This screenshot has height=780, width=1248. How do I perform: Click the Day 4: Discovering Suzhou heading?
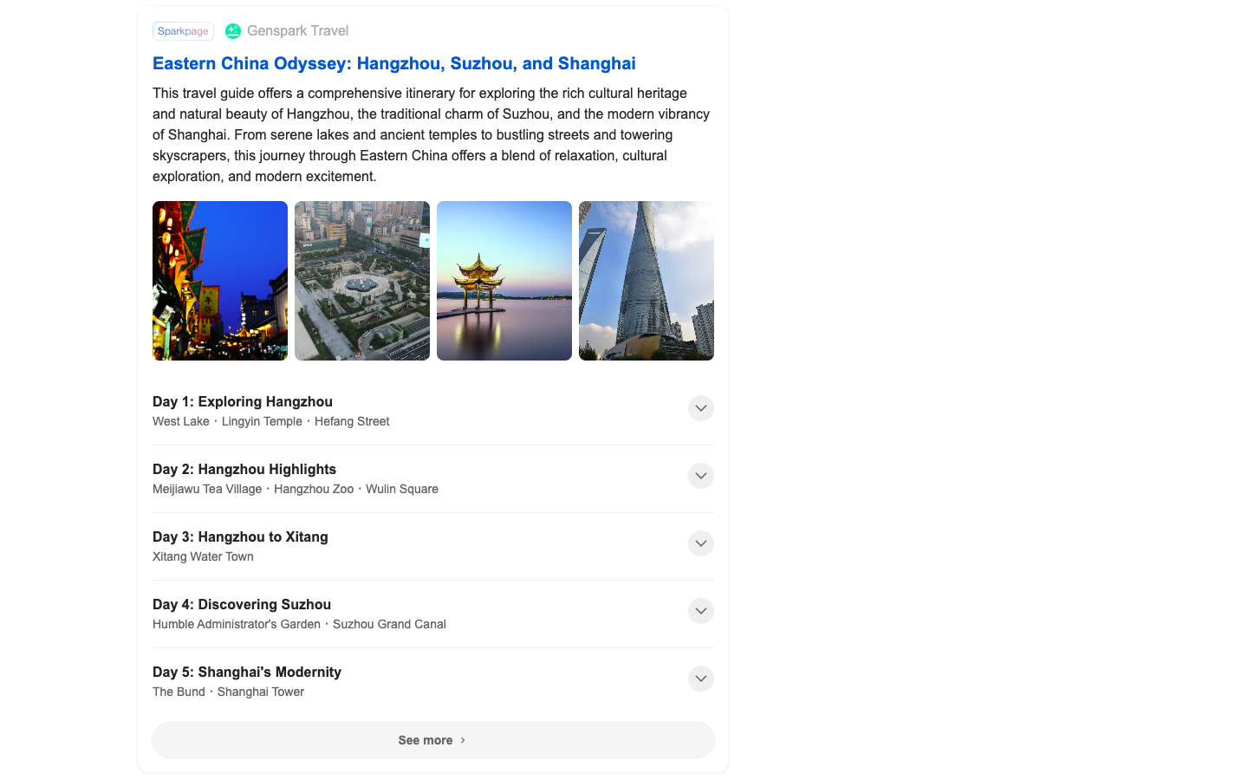242,604
